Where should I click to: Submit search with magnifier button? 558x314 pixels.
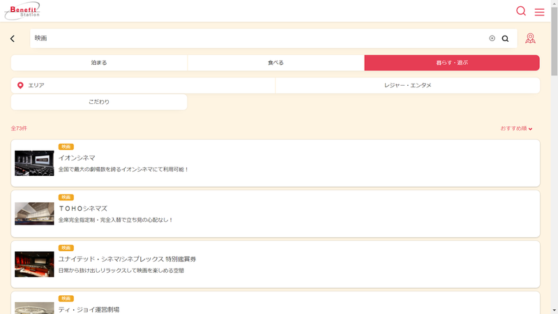(x=505, y=39)
